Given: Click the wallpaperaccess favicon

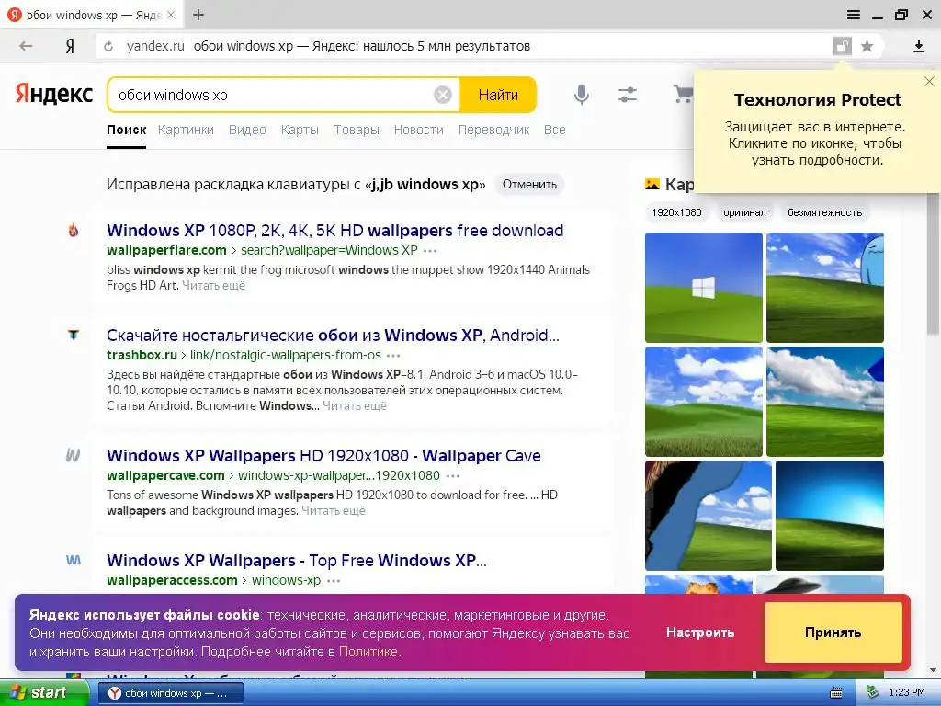Looking at the screenshot, I should (x=74, y=560).
